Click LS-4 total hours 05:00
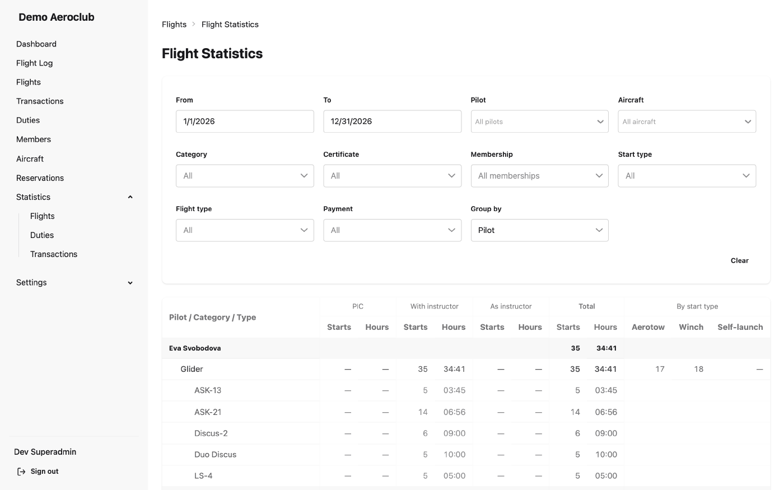784x490 pixels. coord(606,476)
